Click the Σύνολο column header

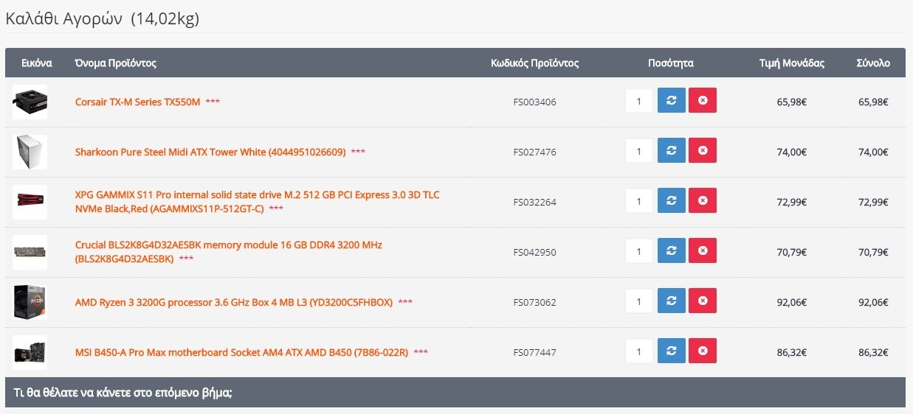tap(873, 63)
